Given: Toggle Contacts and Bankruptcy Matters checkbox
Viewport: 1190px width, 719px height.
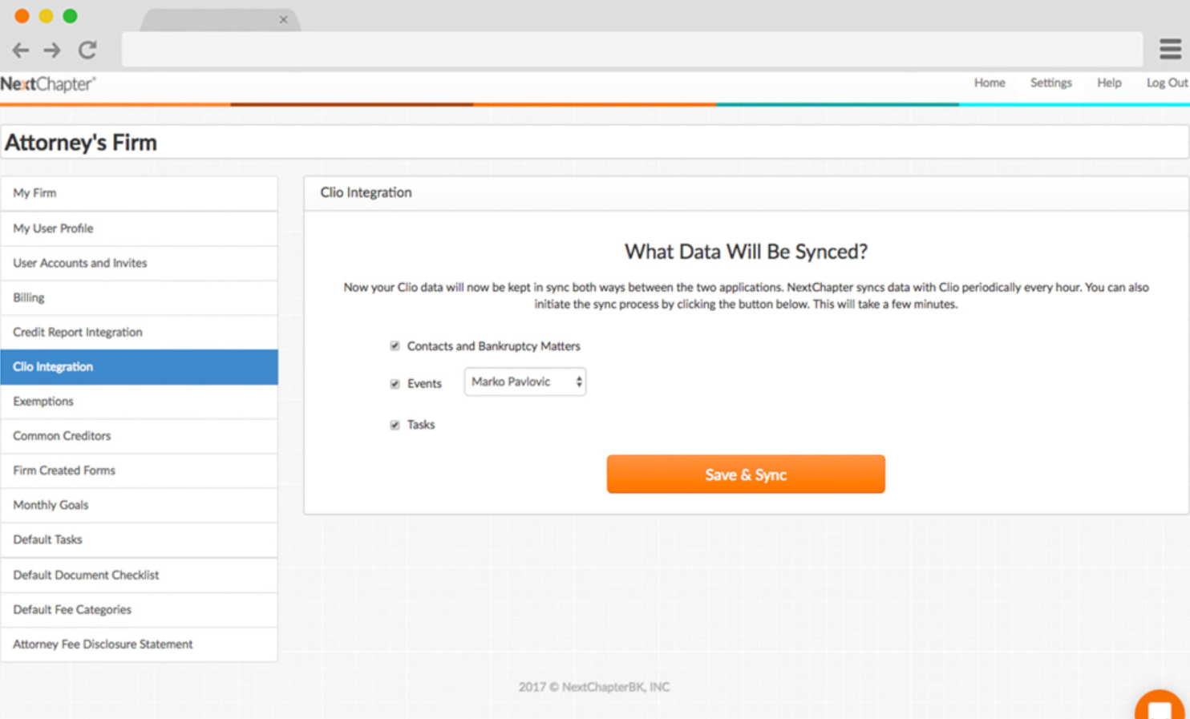Looking at the screenshot, I should [x=395, y=346].
